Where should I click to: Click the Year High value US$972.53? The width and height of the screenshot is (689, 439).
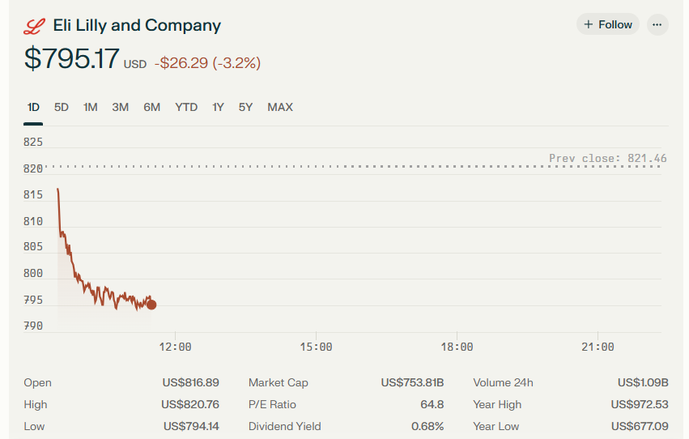click(x=640, y=404)
